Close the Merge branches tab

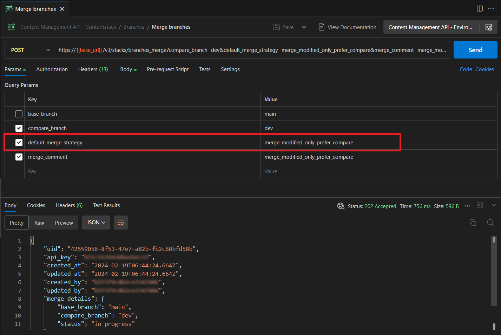(62, 9)
